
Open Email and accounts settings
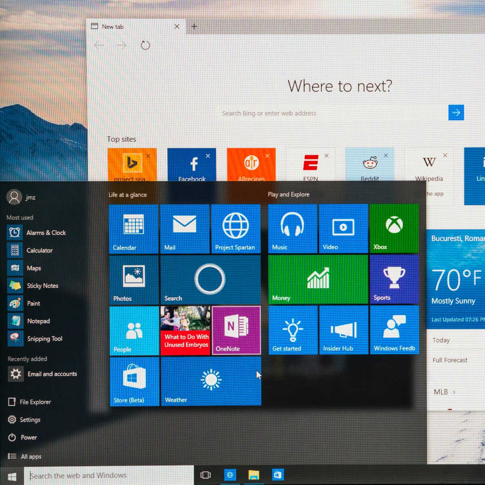43,374
